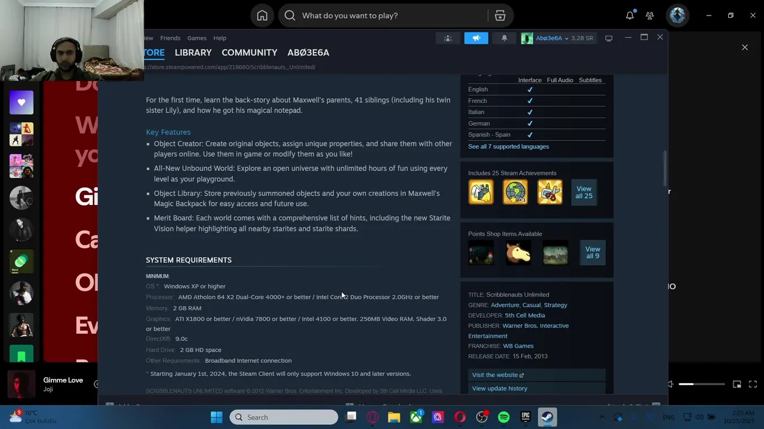View the first Points Shop item thumbnail
The image size is (764, 429).
click(x=481, y=253)
